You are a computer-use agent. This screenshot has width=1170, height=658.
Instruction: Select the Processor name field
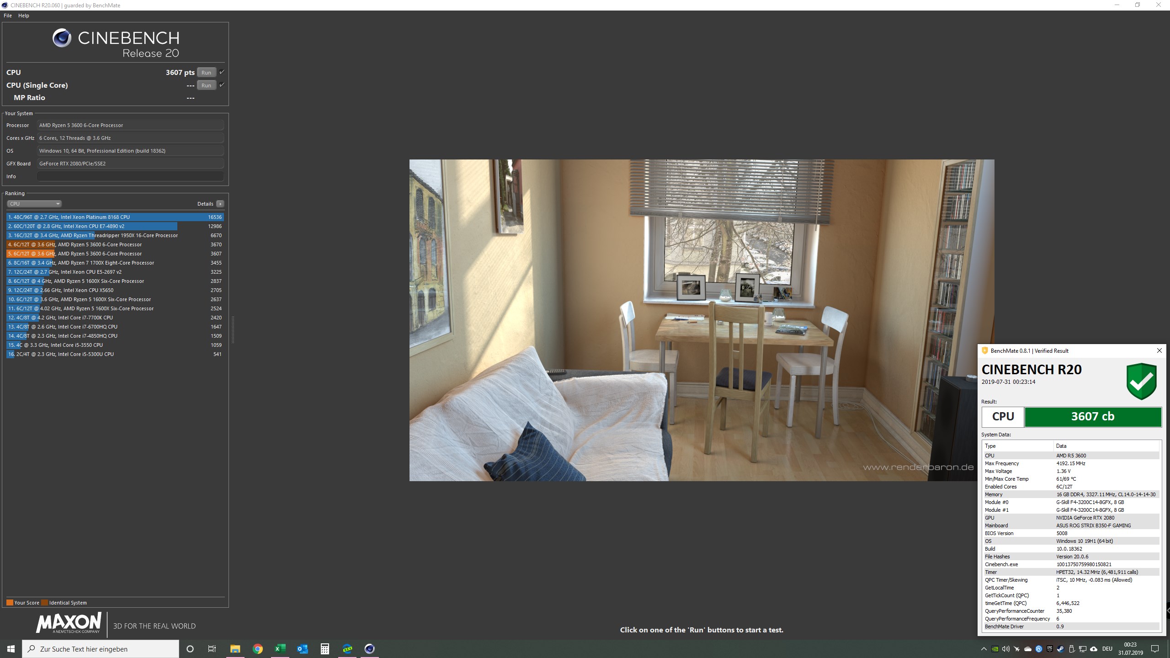(x=130, y=125)
